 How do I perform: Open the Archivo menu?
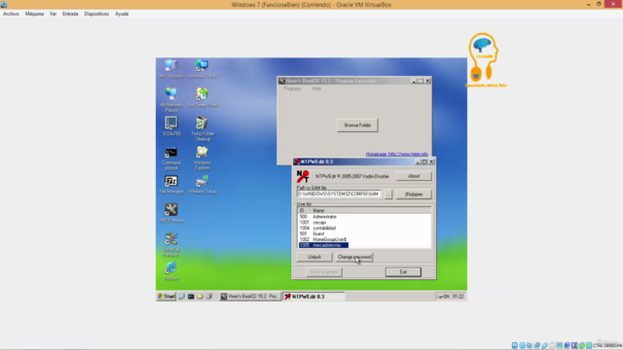tap(11, 14)
